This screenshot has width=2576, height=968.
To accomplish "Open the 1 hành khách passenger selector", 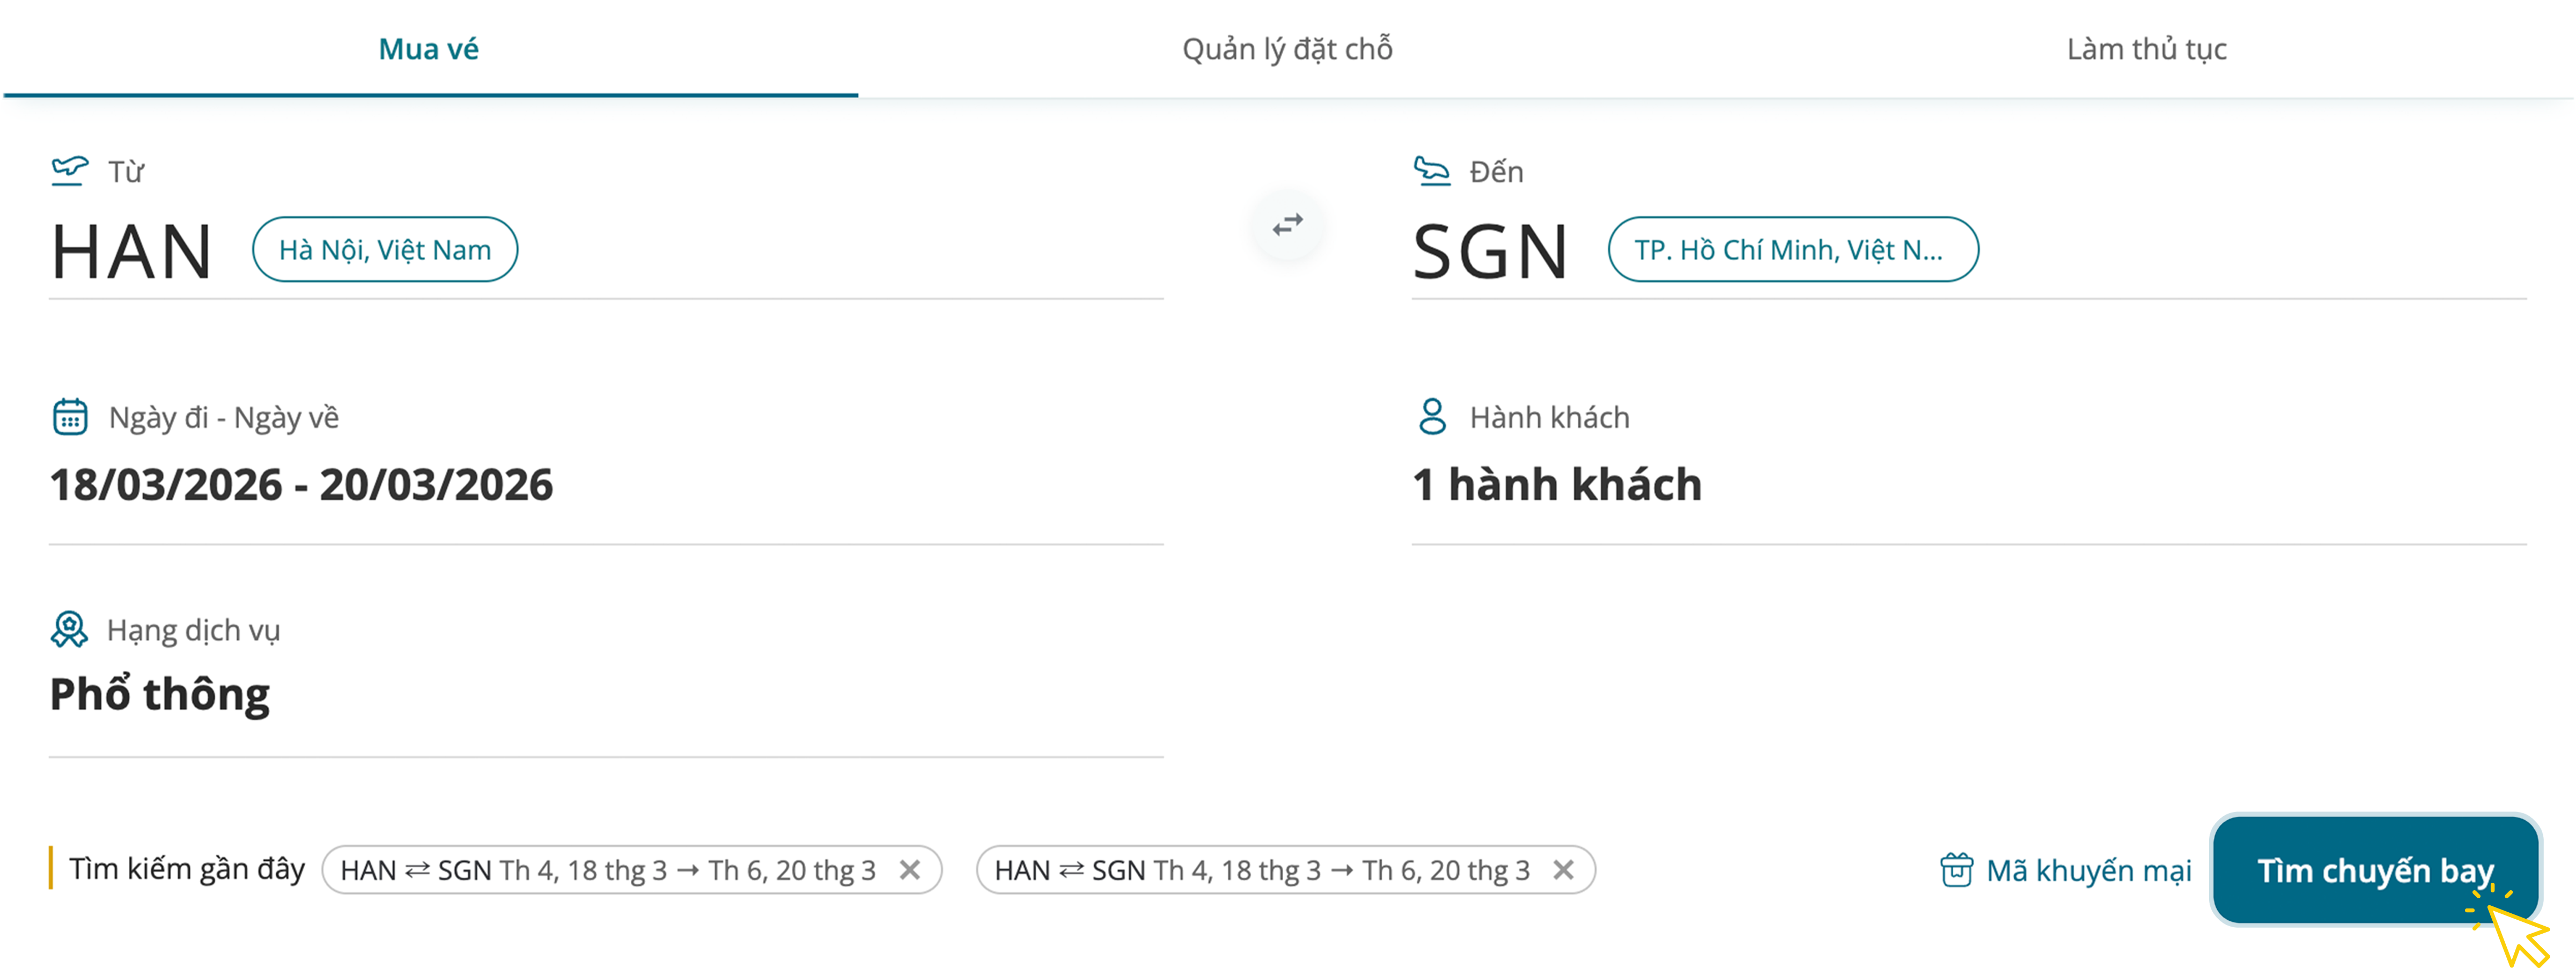I will [x=1556, y=485].
